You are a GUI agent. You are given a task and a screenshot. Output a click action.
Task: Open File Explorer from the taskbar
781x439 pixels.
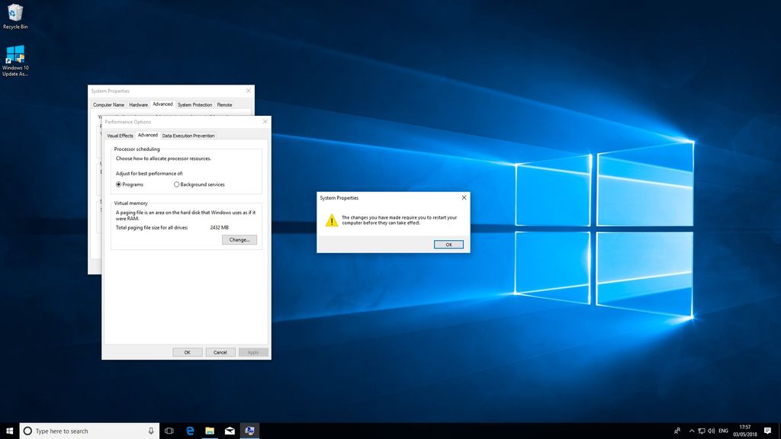pos(208,431)
